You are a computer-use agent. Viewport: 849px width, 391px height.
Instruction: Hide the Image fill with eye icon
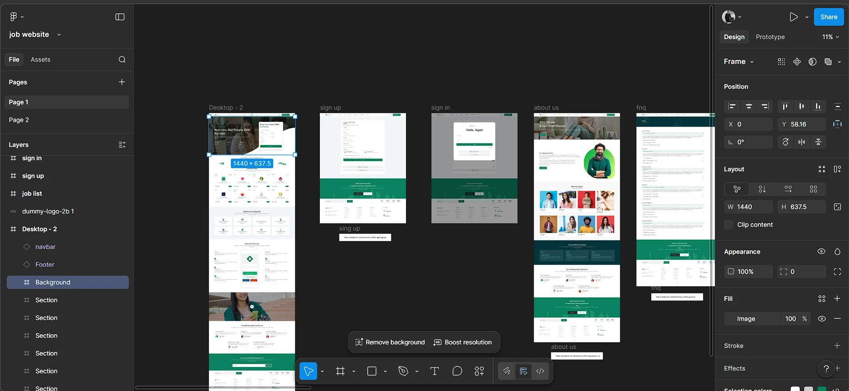[x=822, y=319]
